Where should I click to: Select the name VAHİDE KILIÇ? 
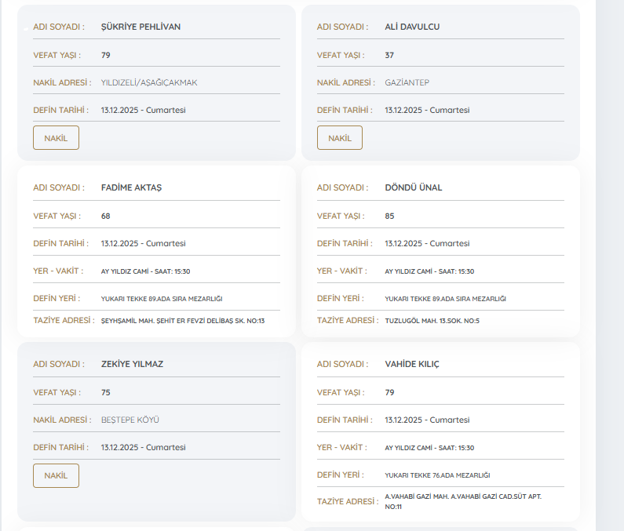pyautogui.click(x=412, y=364)
